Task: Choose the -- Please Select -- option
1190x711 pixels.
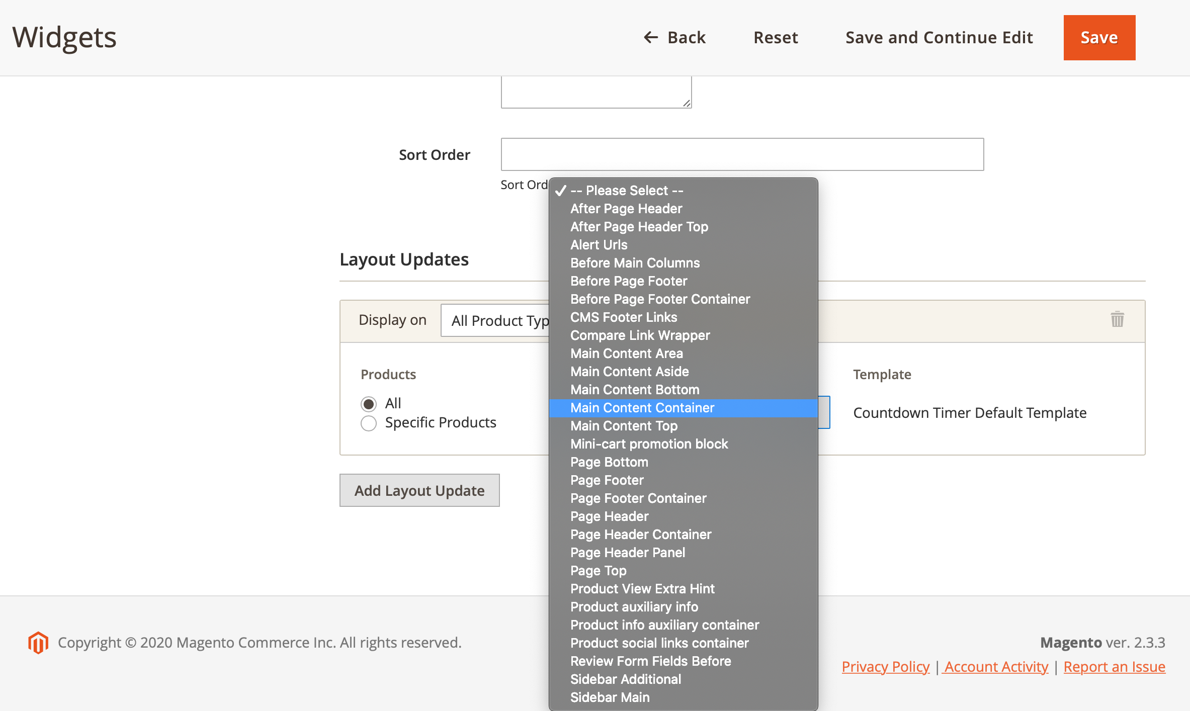Action: tap(683, 191)
